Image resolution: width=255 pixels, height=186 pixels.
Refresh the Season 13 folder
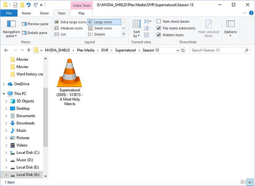183,50
